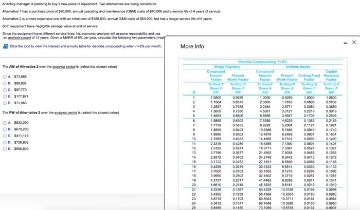Click the Alternative 1 description line

(x=112, y=11)
